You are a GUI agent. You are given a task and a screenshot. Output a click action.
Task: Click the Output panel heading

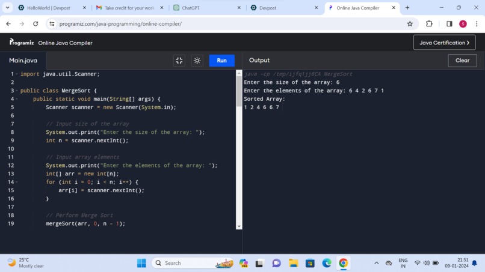coord(259,61)
